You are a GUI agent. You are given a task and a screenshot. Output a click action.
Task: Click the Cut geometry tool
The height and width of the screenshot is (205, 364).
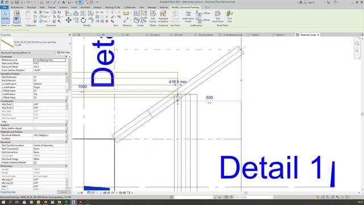[44, 17]
